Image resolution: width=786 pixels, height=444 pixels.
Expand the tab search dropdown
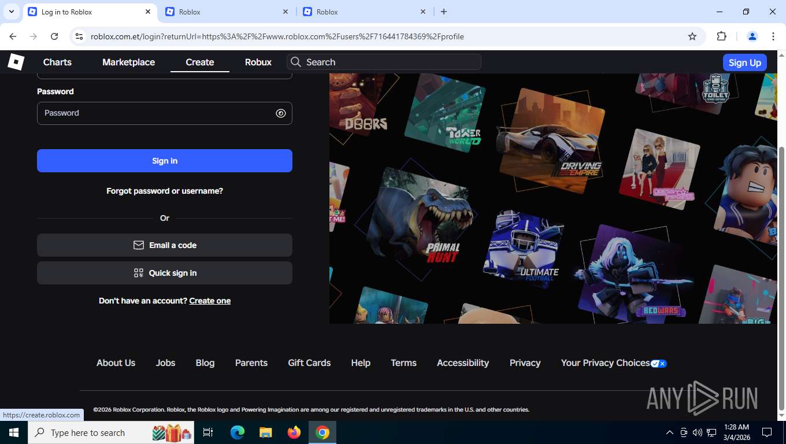coord(11,12)
